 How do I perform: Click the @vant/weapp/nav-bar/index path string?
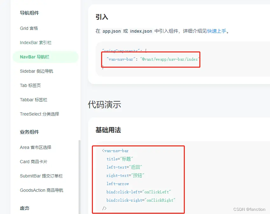(170, 59)
